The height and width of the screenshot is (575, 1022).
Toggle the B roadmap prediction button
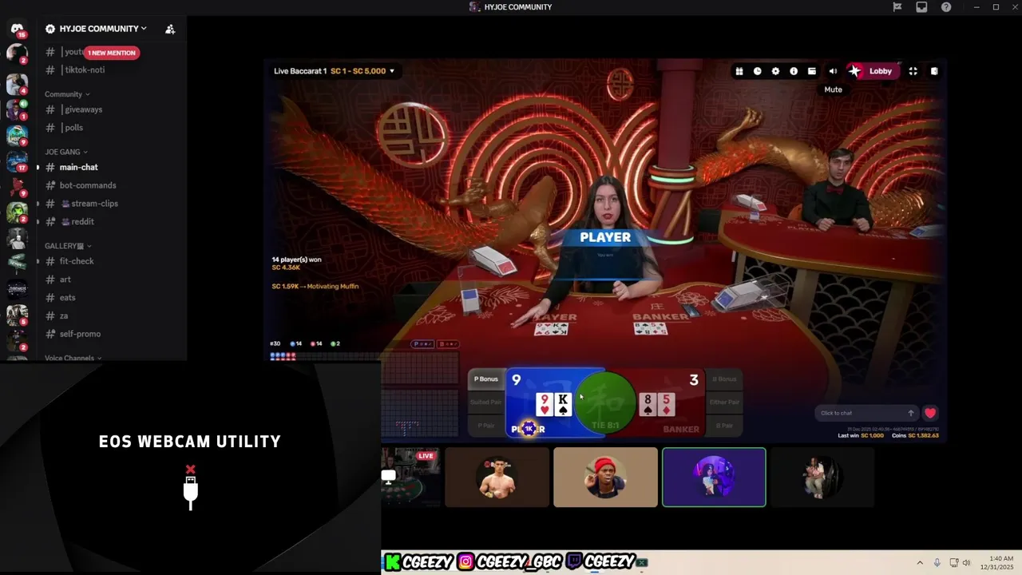448,344
